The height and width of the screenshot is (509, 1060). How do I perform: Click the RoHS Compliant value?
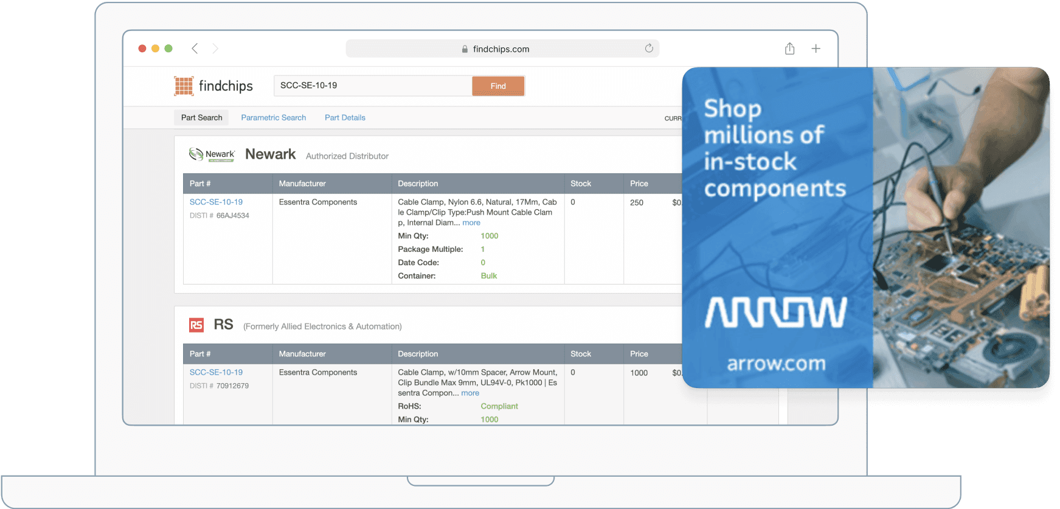[x=499, y=406]
